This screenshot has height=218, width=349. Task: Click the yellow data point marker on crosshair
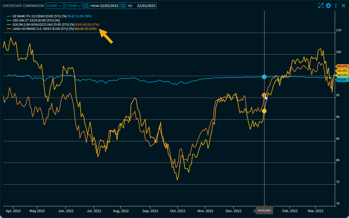(264, 111)
